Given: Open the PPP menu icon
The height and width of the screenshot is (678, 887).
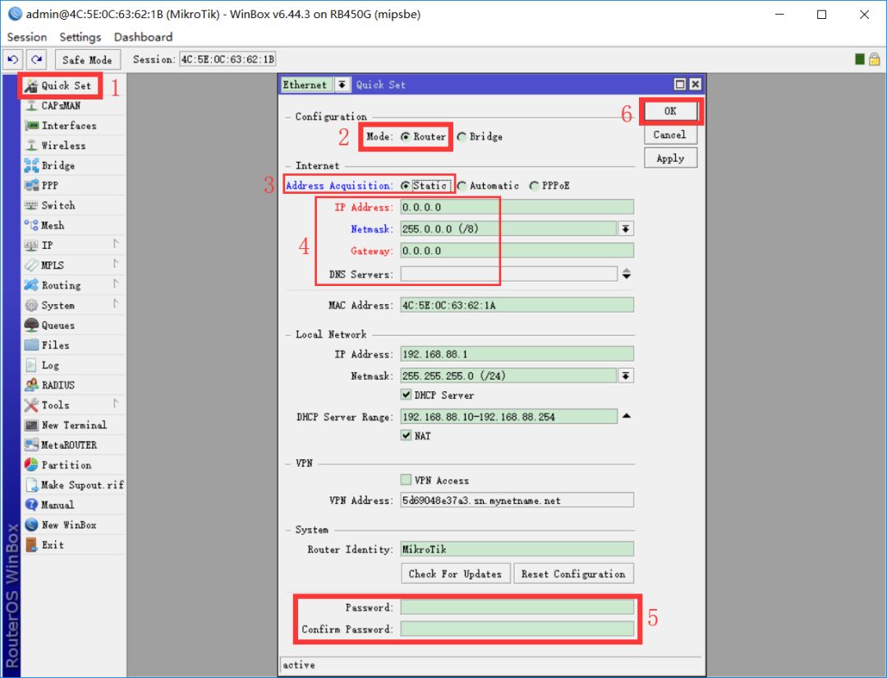Looking at the screenshot, I should pyautogui.click(x=32, y=185).
